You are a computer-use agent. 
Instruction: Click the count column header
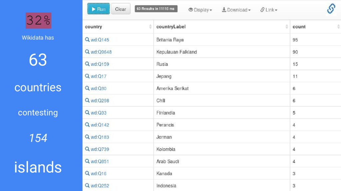299,27
